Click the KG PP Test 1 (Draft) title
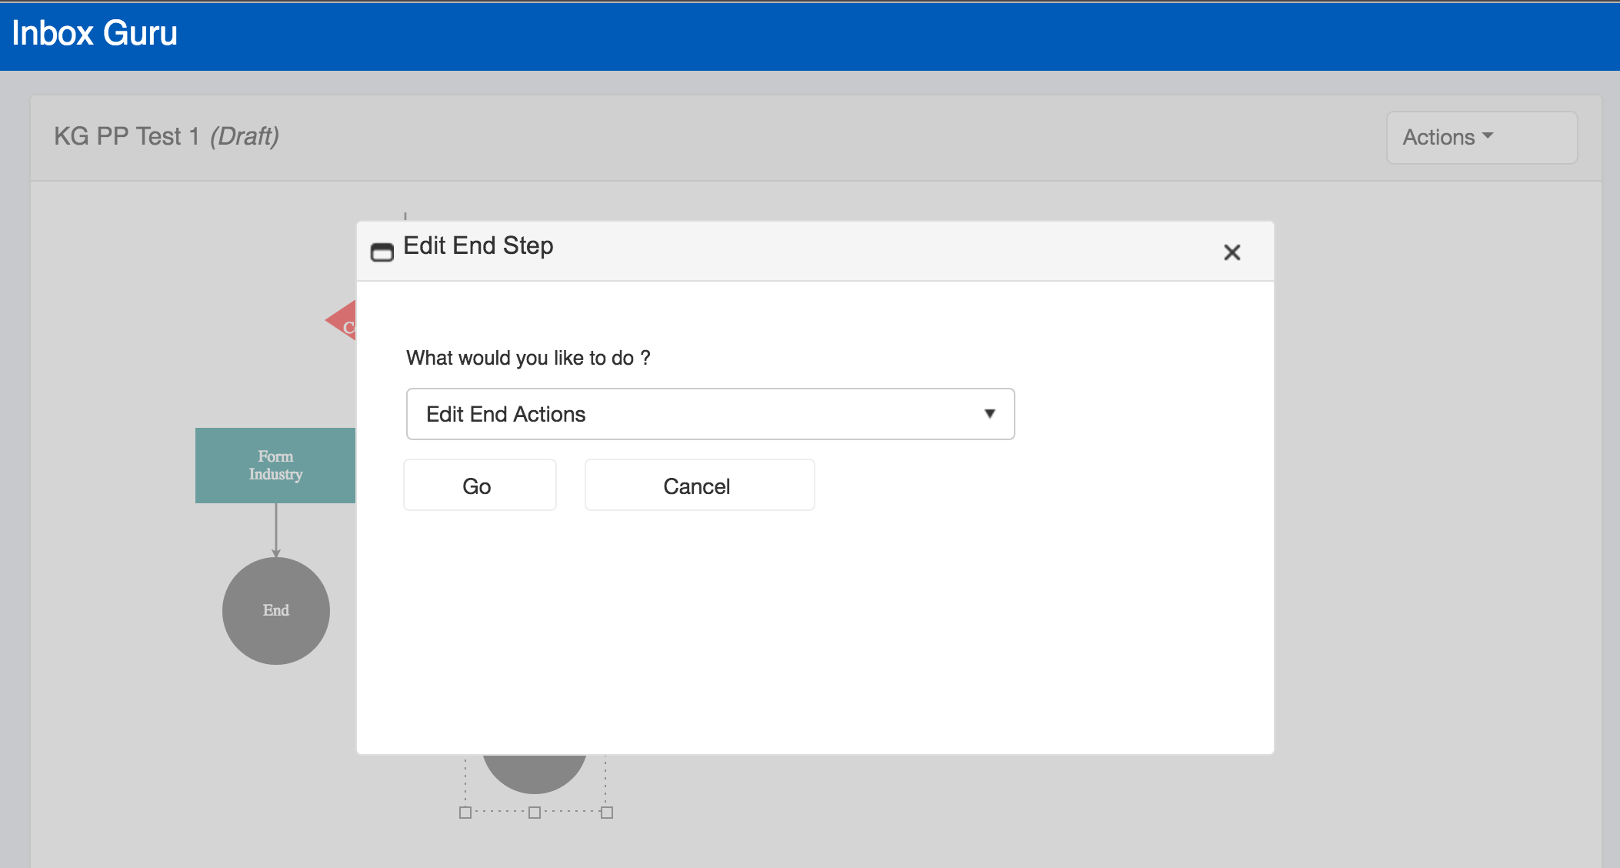Image resolution: width=1620 pixels, height=868 pixels. pyautogui.click(x=167, y=136)
